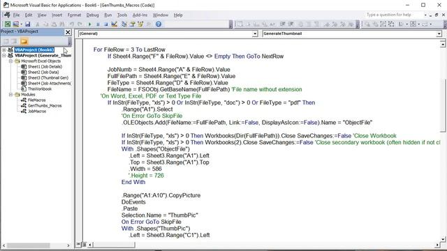Open the Window menu
Screen dimensions: 447x251
[x=161, y=15]
